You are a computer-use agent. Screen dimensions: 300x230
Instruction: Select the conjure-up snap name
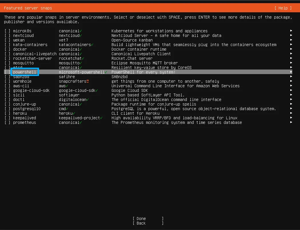[x=25, y=104]
